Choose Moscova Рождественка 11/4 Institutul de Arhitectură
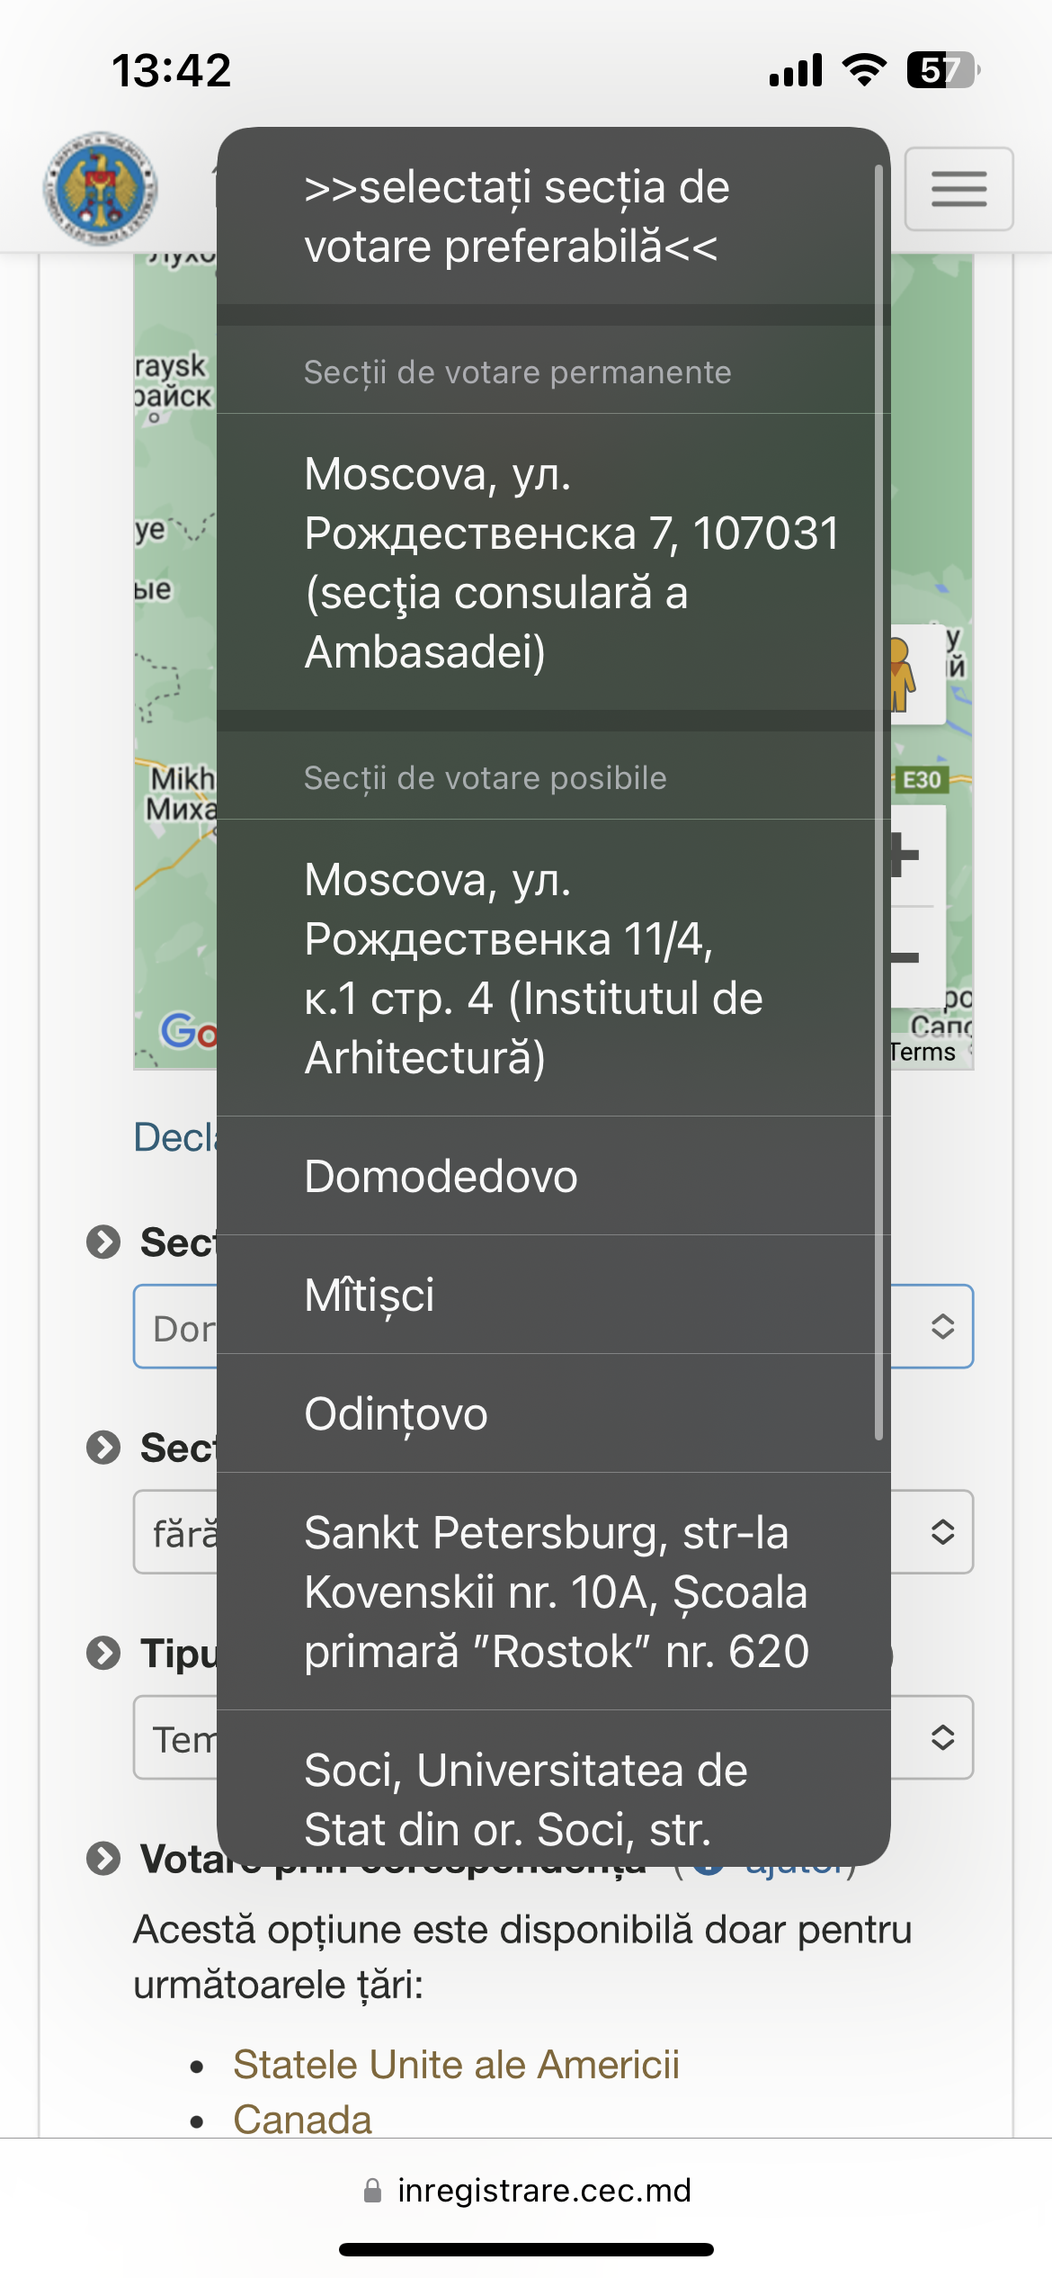The image size is (1052, 2278). coord(553,968)
